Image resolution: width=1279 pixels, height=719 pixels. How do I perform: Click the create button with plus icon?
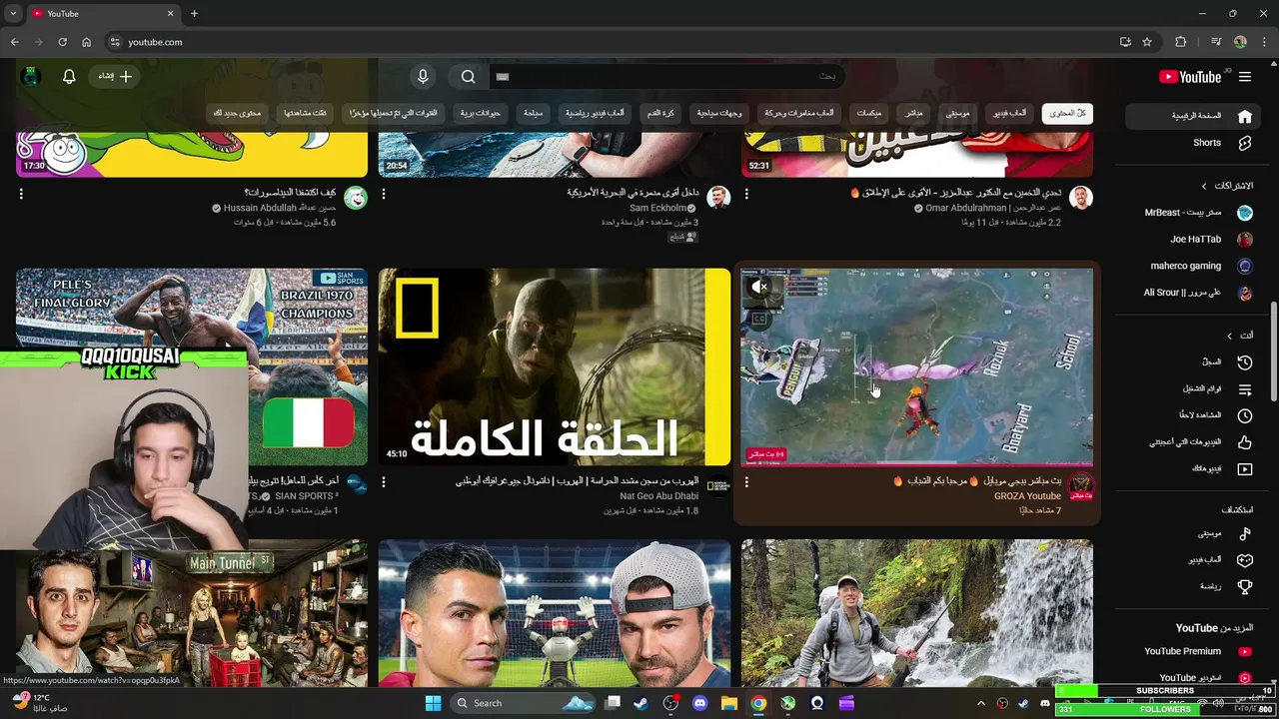(115, 76)
